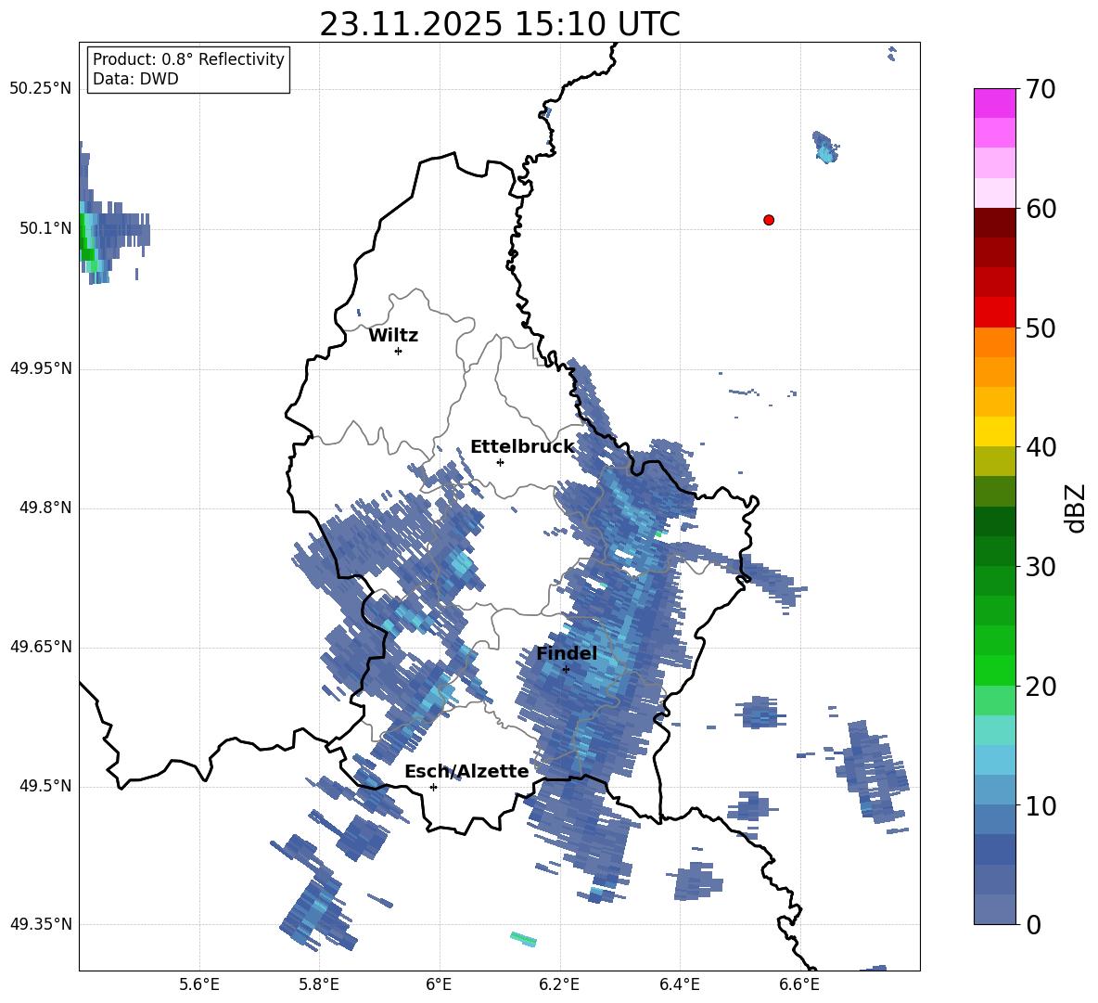This screenshot has height=1003, width=1098.
Task: Click the Findel location cross marker
Action: click(566, 669)
